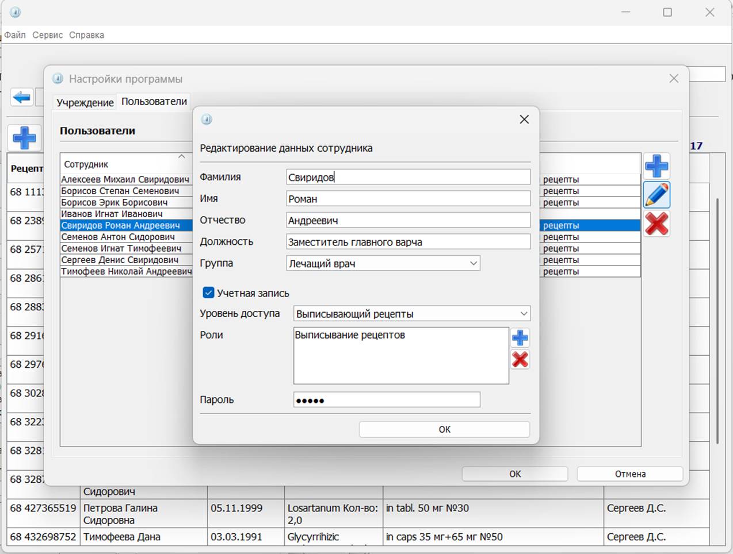The height and width of the screenshot is (554, 733).
Task: Close the employee edit dialog
Action: [524, 120]
